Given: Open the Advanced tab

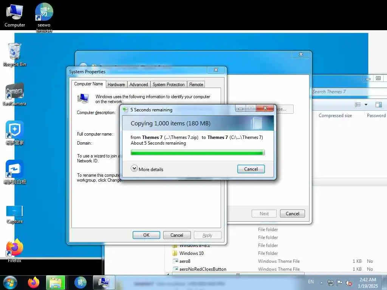Looking at the screenshot, I should point(139,85).
